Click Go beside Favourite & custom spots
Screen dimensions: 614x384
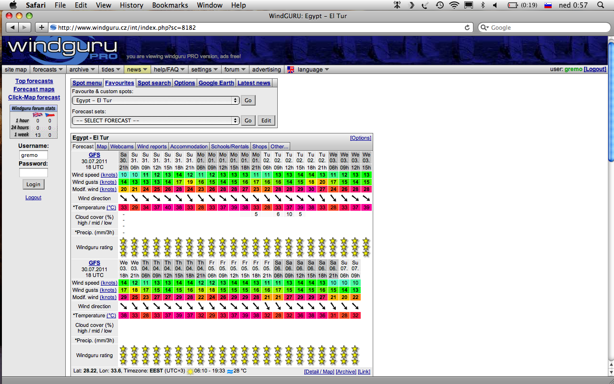point(248,100)
